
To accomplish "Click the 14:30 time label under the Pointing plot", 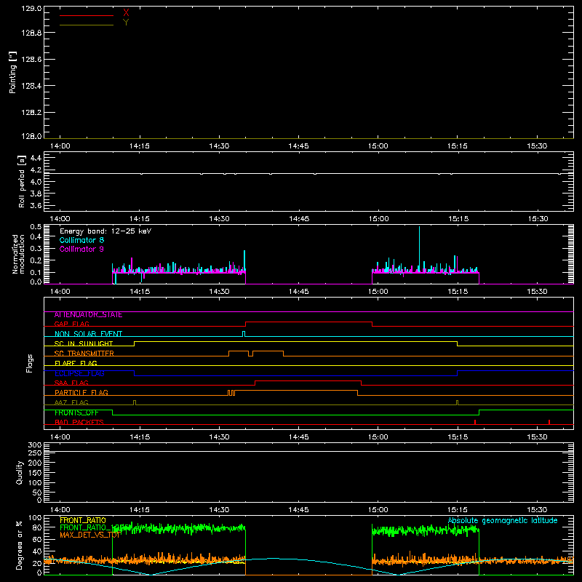I will (x=219, y=146).
